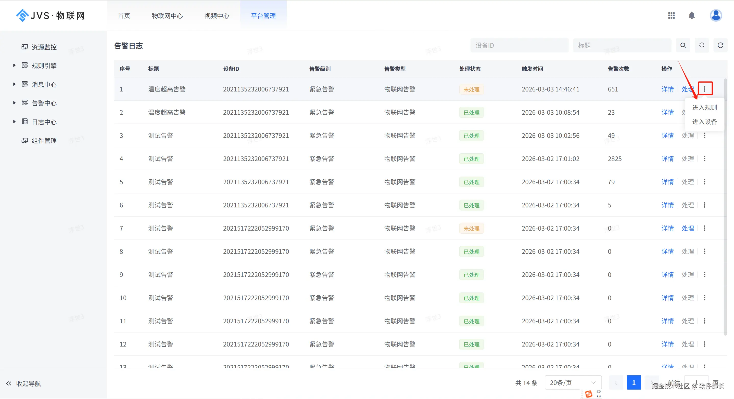The image size is (734, 399).
Task: Click the search magnifier icon
Action: [683, 46]
